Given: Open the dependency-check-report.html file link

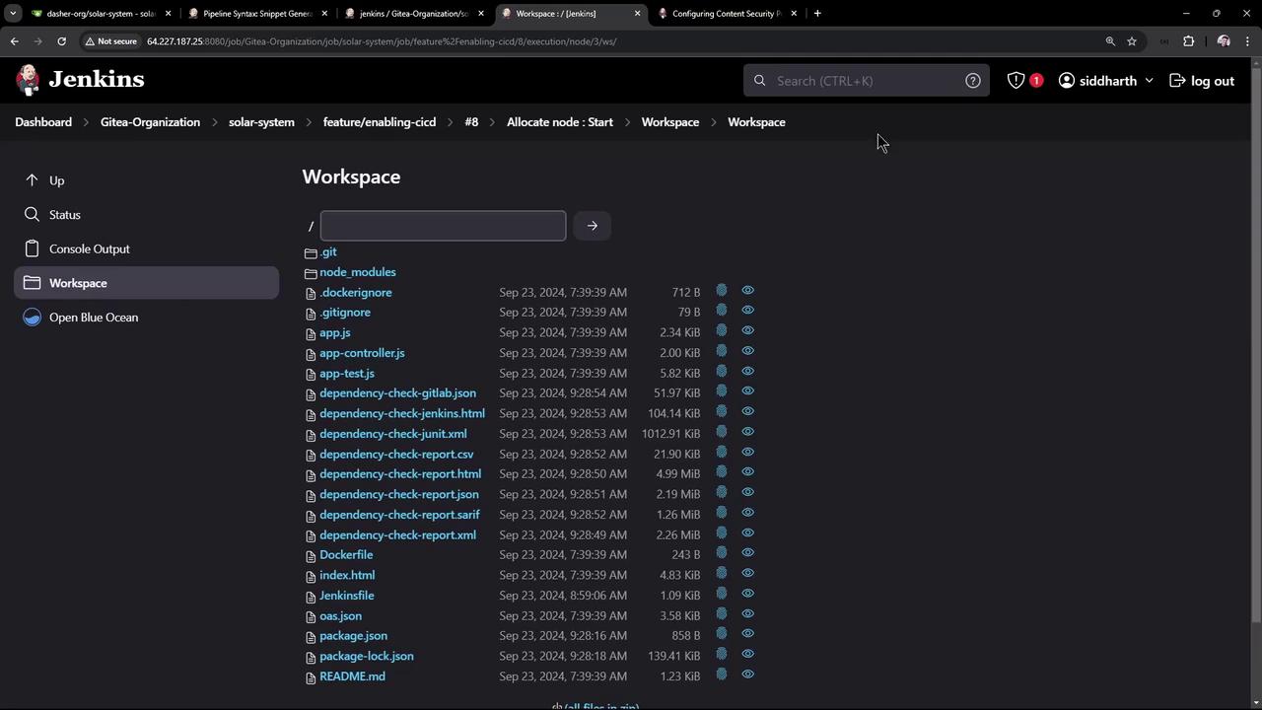Looking at the screenshot, I should [400, 474].
